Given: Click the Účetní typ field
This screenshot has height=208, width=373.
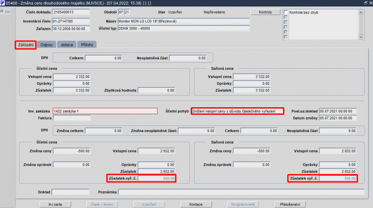Looking at the screenshot, I should coord(184,28).
